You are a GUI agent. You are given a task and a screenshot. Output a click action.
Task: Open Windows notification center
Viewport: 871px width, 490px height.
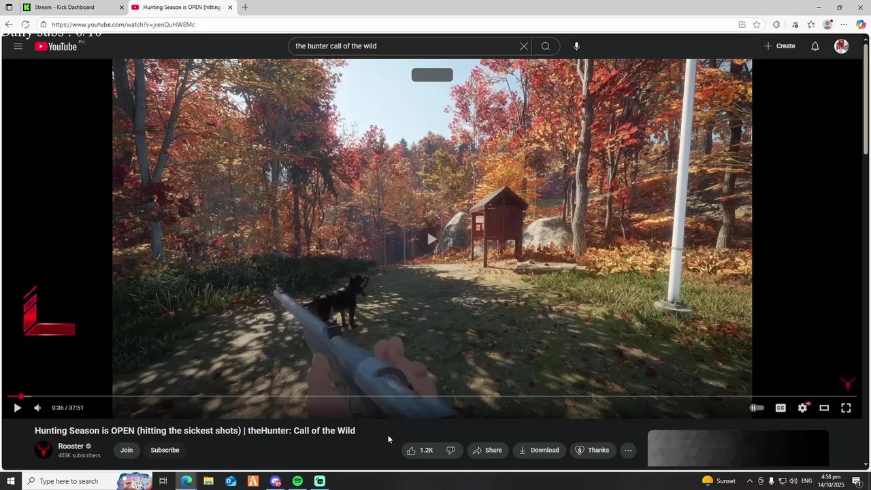[857, 481]
